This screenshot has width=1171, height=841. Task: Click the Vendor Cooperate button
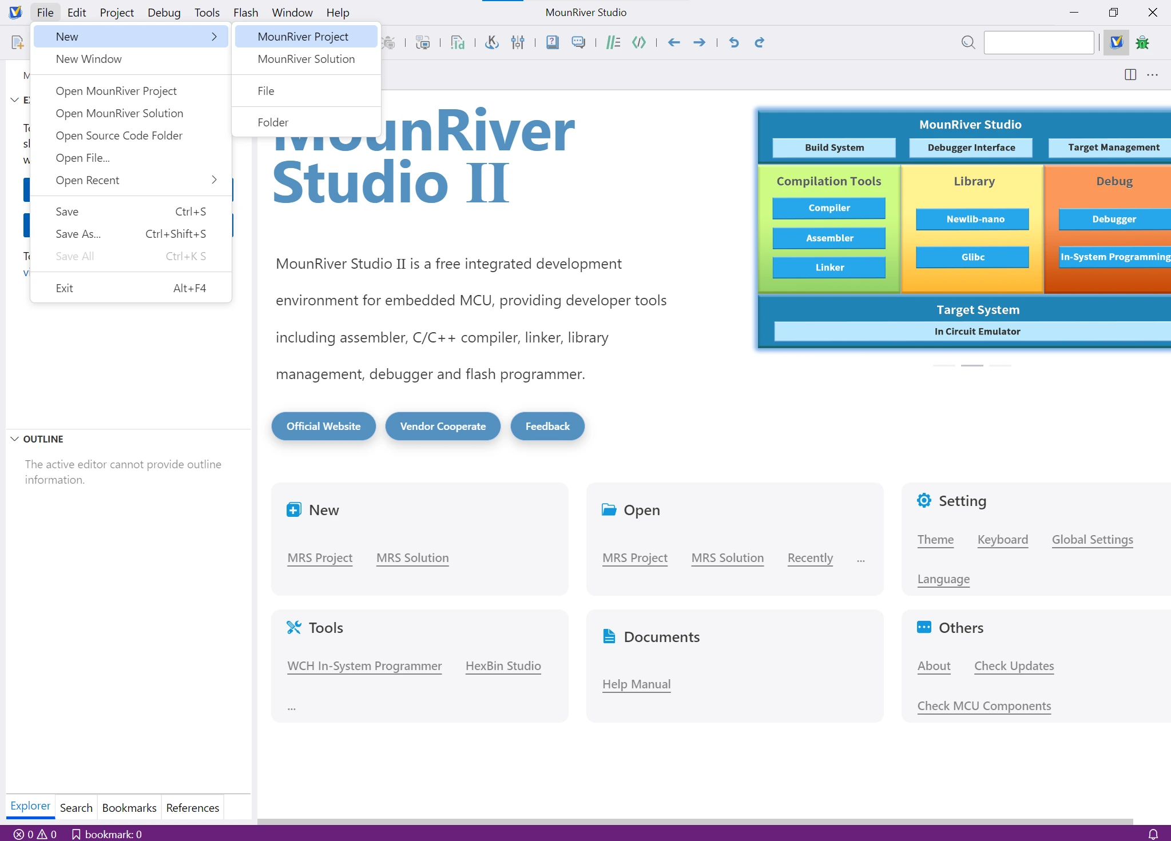(443, 426)
